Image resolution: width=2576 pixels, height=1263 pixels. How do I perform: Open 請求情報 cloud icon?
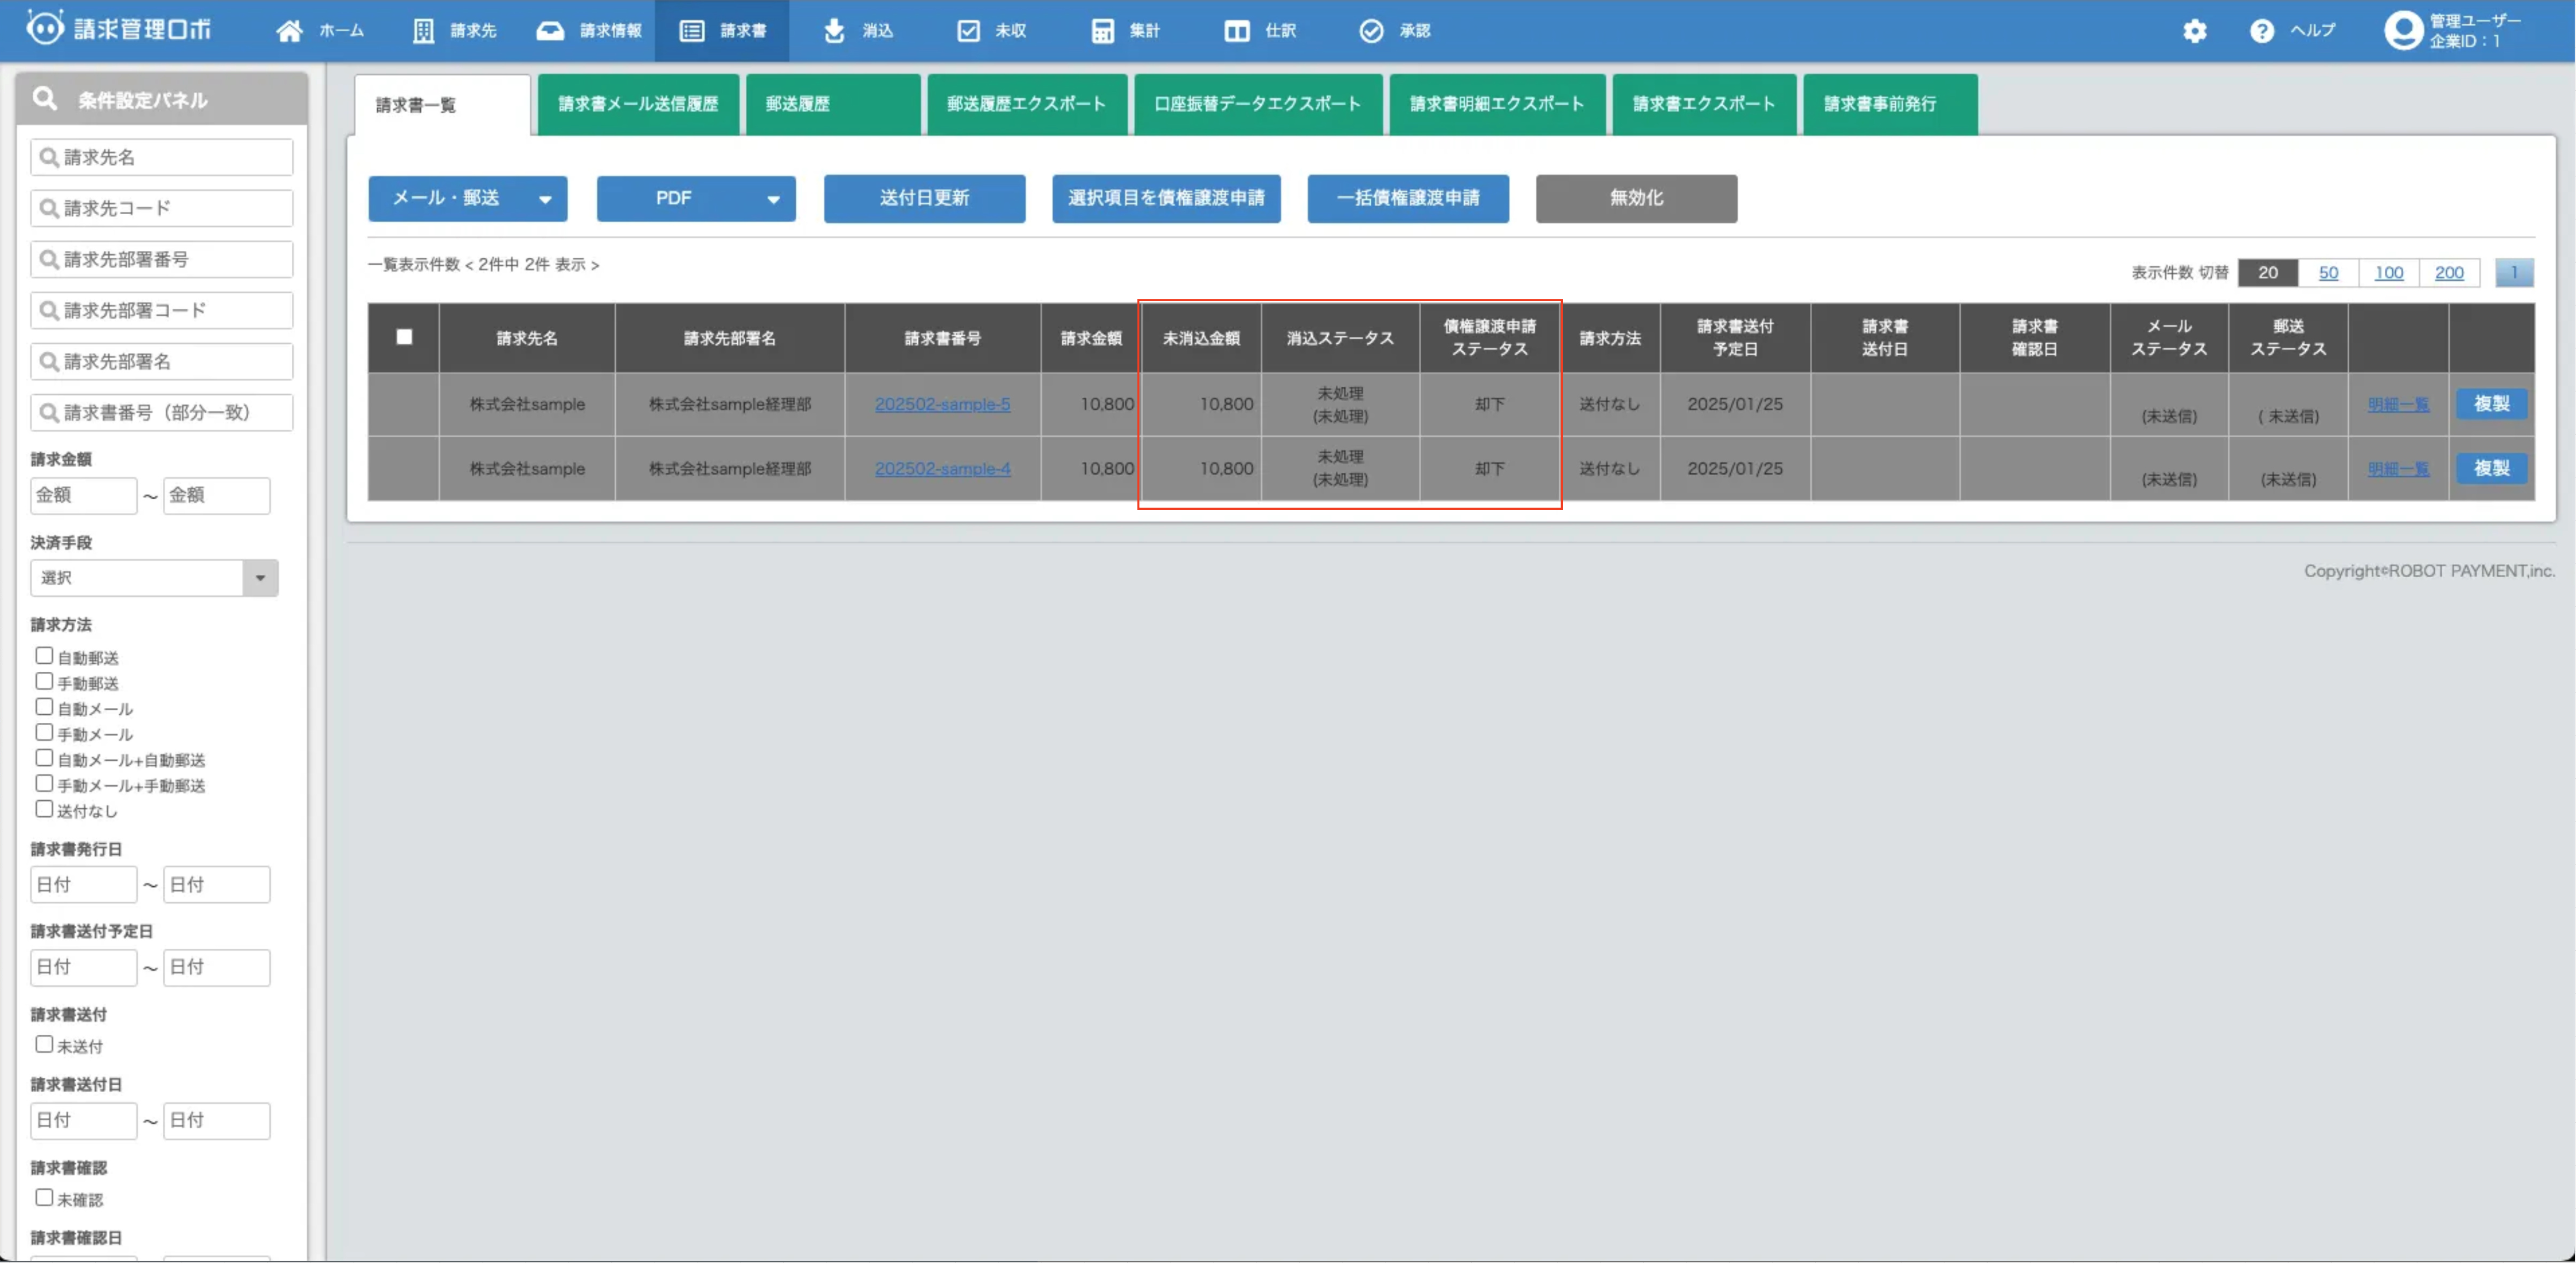[550, 31]
